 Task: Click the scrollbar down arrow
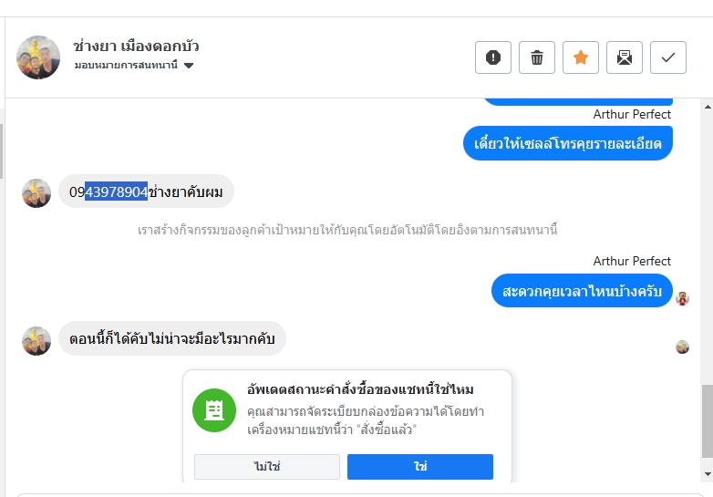(706, 474)
